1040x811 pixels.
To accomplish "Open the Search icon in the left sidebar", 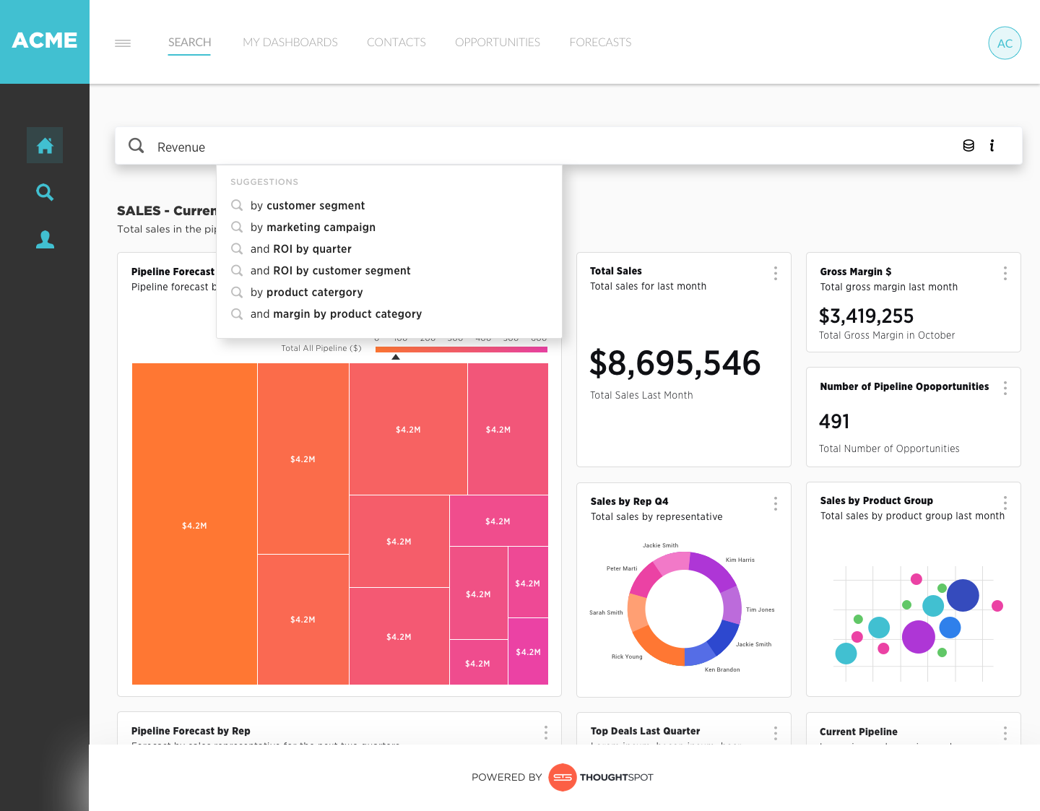I will (x=45, y=192).
